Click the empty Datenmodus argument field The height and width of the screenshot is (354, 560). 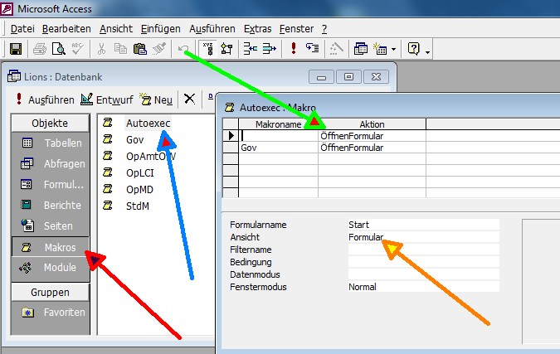[x=424, y=274]
